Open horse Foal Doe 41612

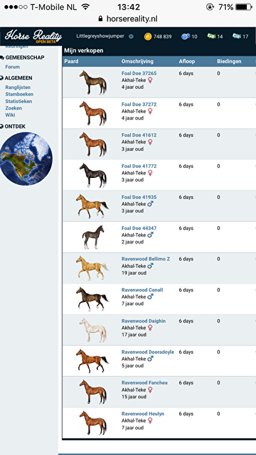[x=139, y=135]
